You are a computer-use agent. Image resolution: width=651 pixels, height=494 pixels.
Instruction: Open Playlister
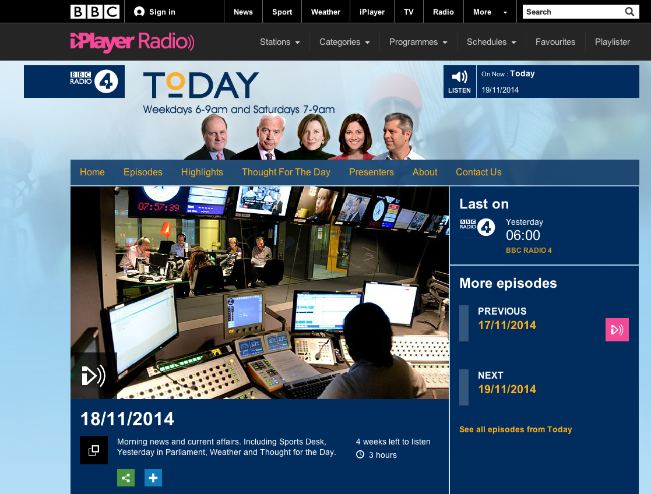pos(613,42)
